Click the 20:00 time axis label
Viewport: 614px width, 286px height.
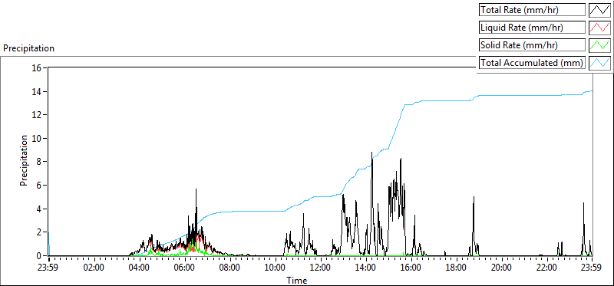pyautogui.click(x=502, y=268)
